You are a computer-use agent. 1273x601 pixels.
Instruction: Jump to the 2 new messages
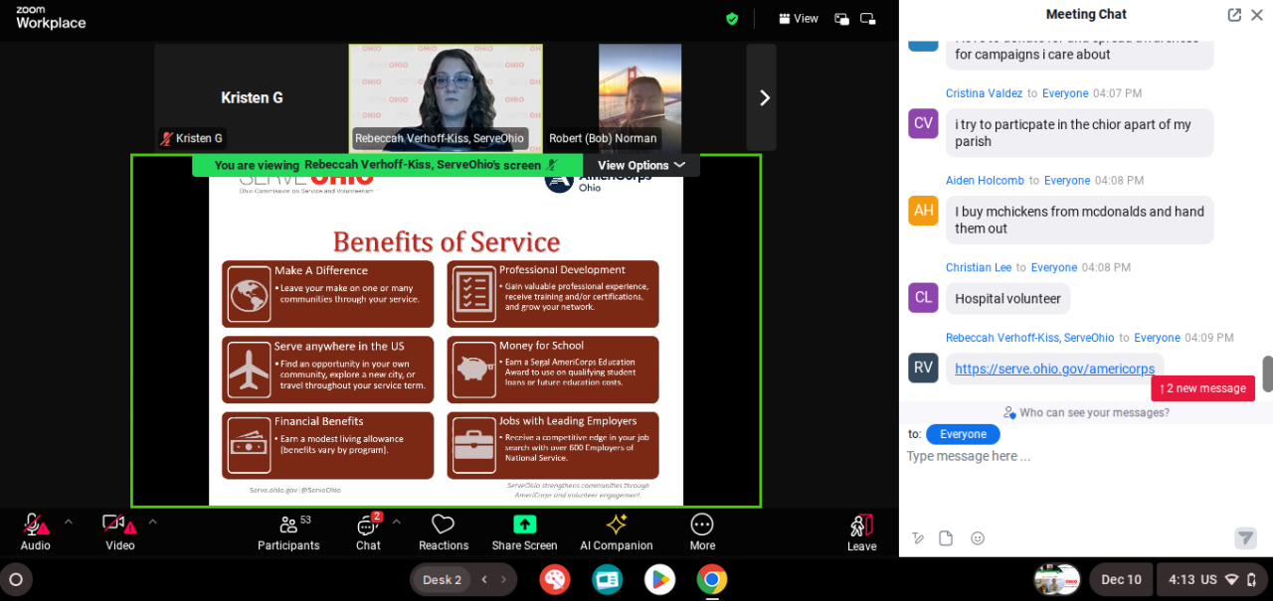coord(1202,388)
